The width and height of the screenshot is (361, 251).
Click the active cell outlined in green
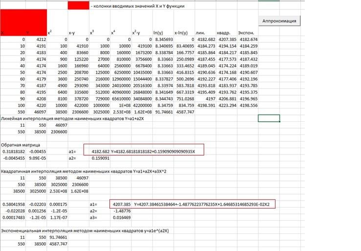269,118
